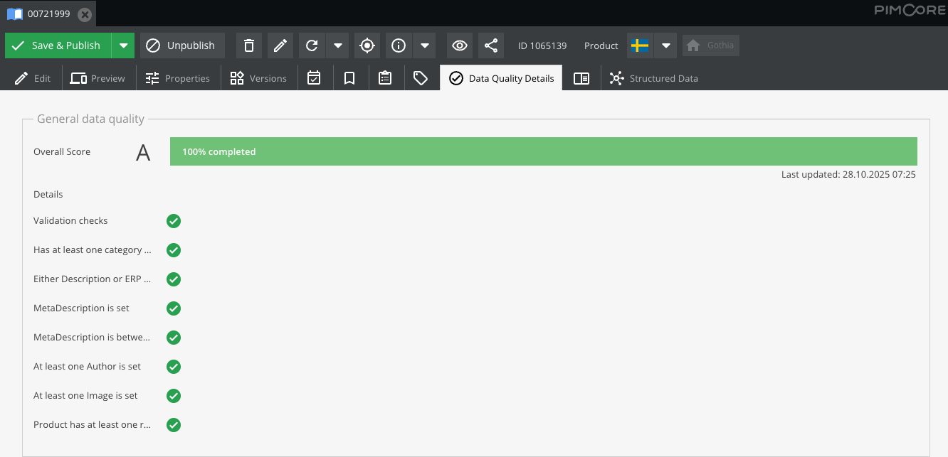Click the 'MetaDescription is set' checkmark
The width and height of the screenshot is (948, 457).
click(x=174, y=308)
